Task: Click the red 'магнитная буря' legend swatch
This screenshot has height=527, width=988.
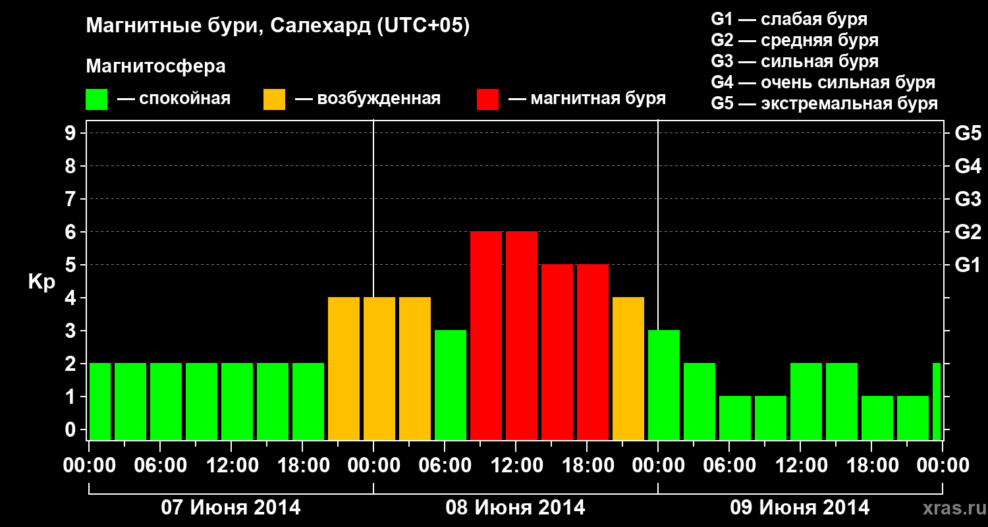Action: point(487,99)
